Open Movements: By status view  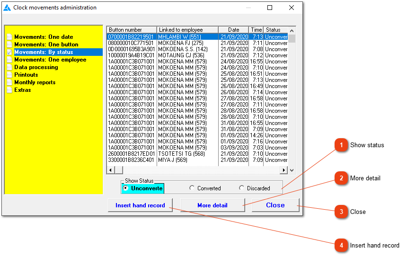44,52
